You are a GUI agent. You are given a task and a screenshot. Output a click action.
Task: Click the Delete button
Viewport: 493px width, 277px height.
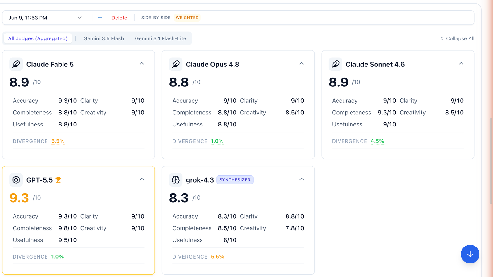pyautogui.click(x=119, y=18)
